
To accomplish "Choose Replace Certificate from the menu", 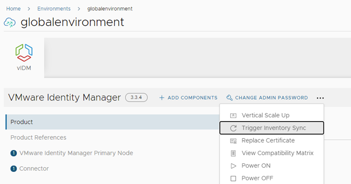I will pyautogui.click(x=272, y=141).
